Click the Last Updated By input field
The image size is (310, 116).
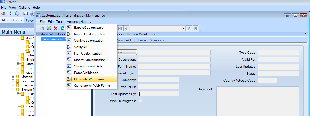[x=159, y=94]
